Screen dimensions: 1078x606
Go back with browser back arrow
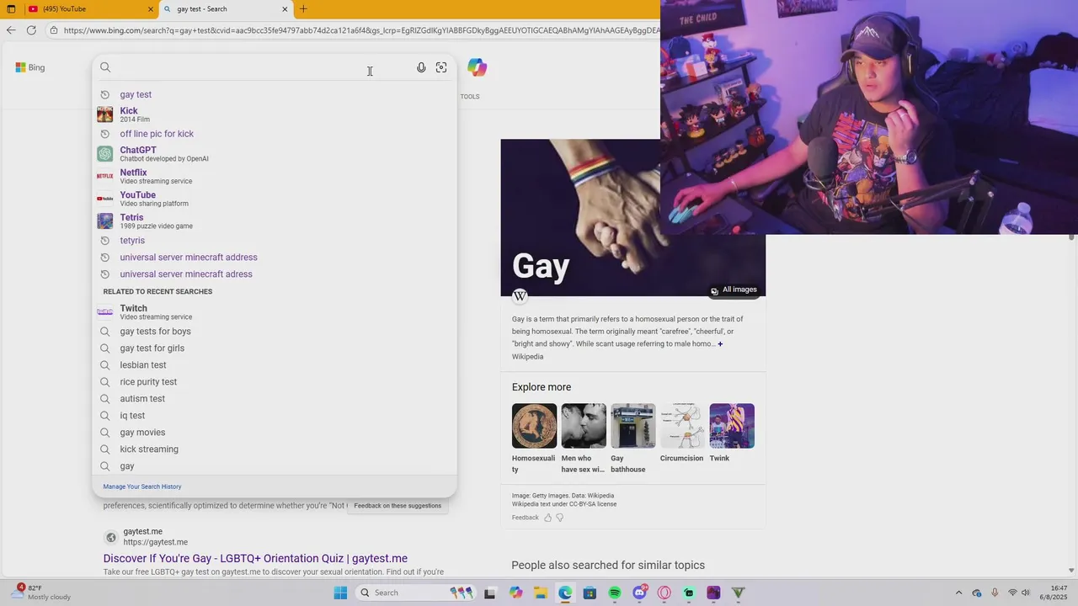pos(11,30)
